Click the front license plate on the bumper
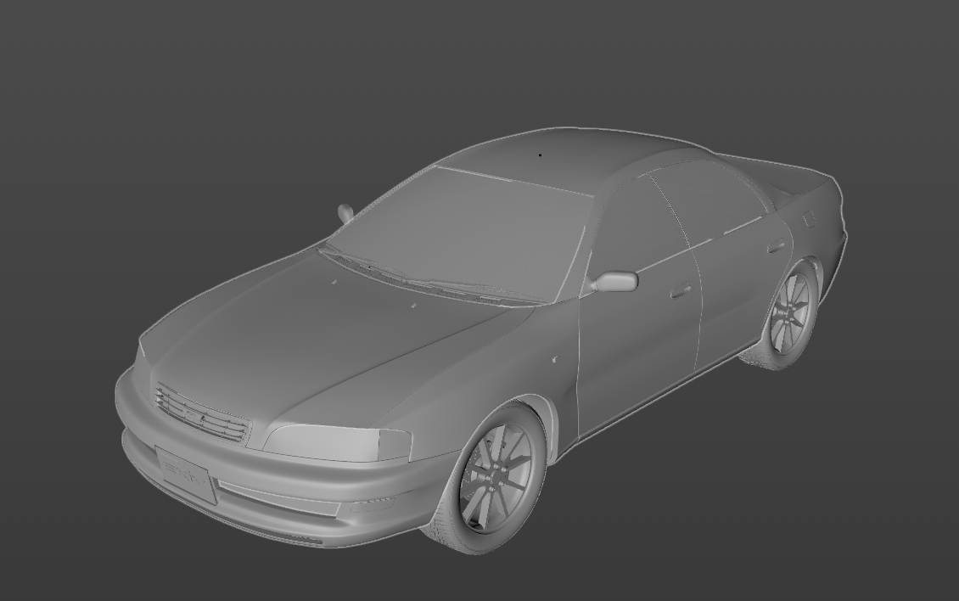This screenshot has height=601, width=959. (186, 475)
